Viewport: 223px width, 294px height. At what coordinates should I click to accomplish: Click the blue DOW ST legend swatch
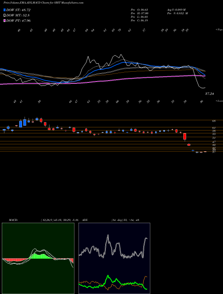pyautogui.click(x=5, y=10)
